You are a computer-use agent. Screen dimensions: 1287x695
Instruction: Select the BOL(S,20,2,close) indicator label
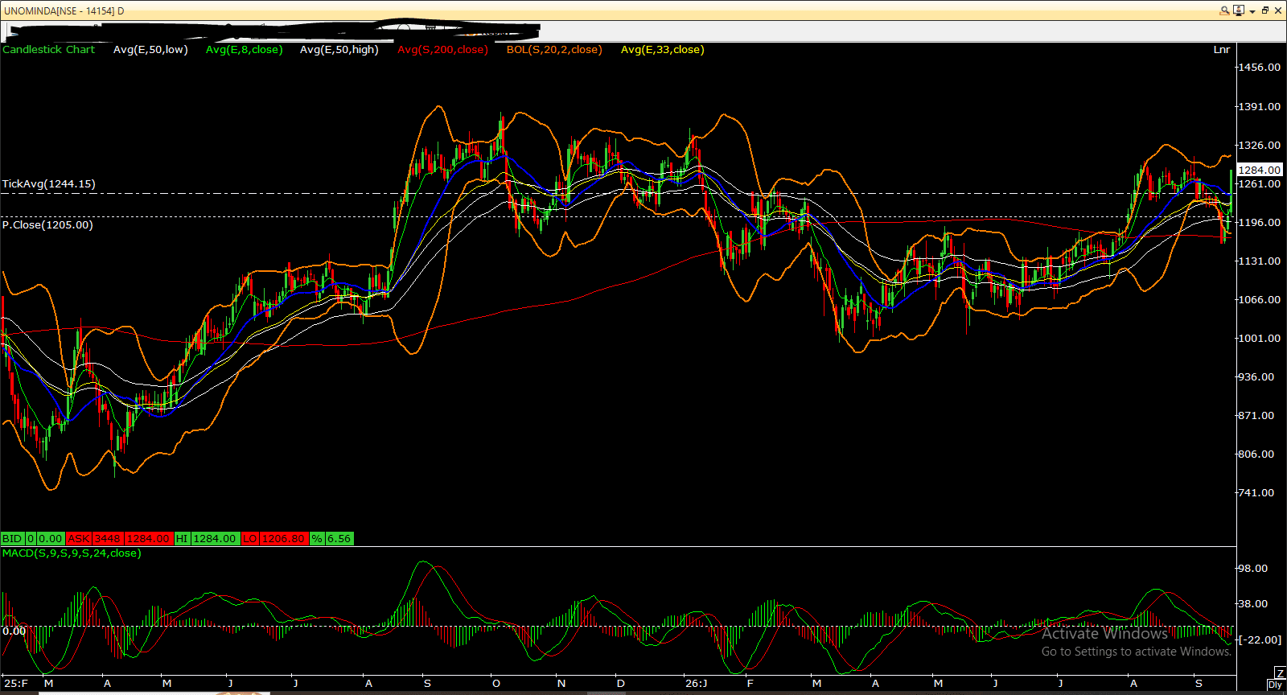554,50
